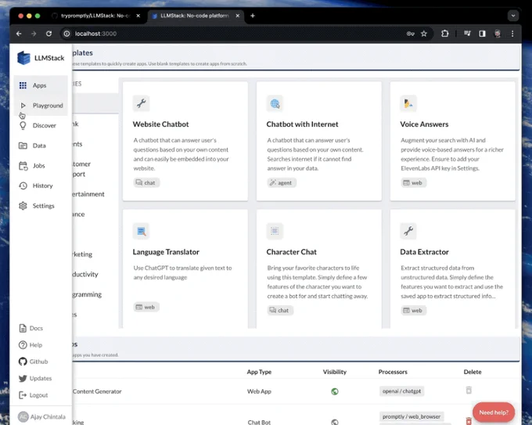Click the chat tag on Website Chatbot
The width and height of the screenshot is (532, 425).
tap(146, 182)
